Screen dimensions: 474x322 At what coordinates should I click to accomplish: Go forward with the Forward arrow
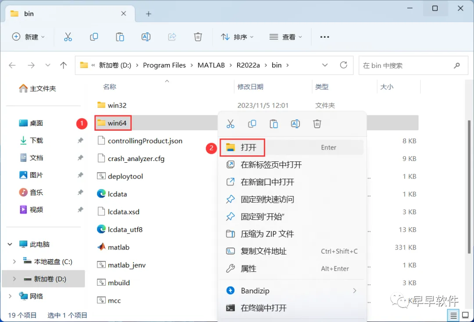point(31,65)
